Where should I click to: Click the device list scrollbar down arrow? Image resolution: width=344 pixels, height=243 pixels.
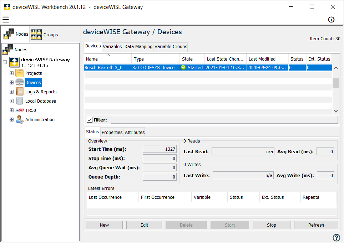pos(336,111)
